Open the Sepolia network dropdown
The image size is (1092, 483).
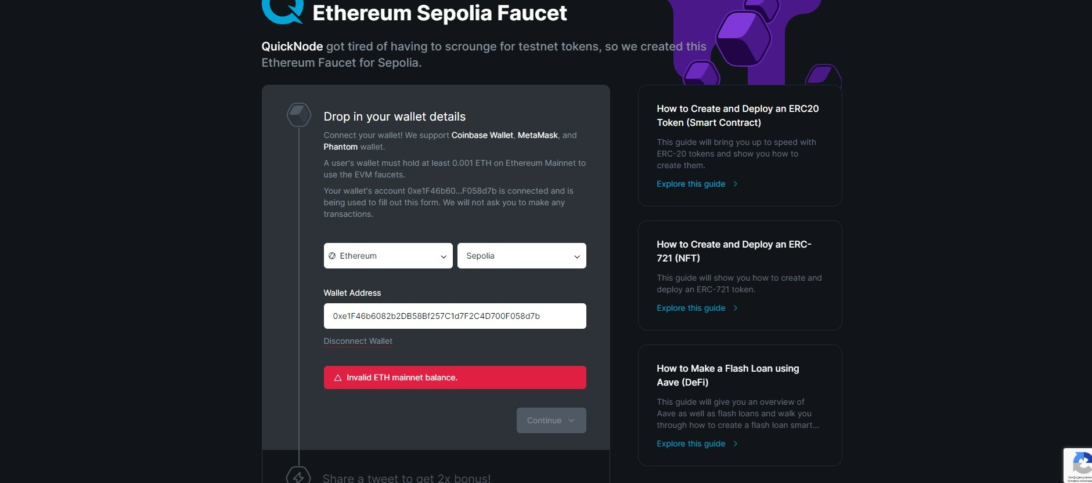click(521, 256)
